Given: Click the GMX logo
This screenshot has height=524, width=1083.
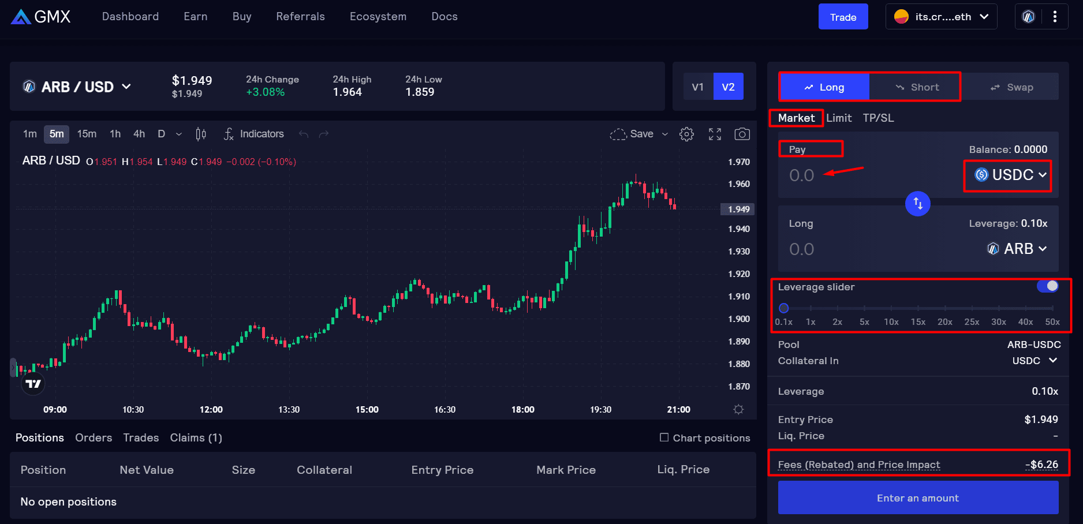Looking at the screenshot, I should (x=40, y=17).
